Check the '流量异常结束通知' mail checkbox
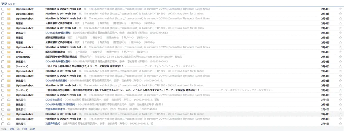 tap(3, 109)
